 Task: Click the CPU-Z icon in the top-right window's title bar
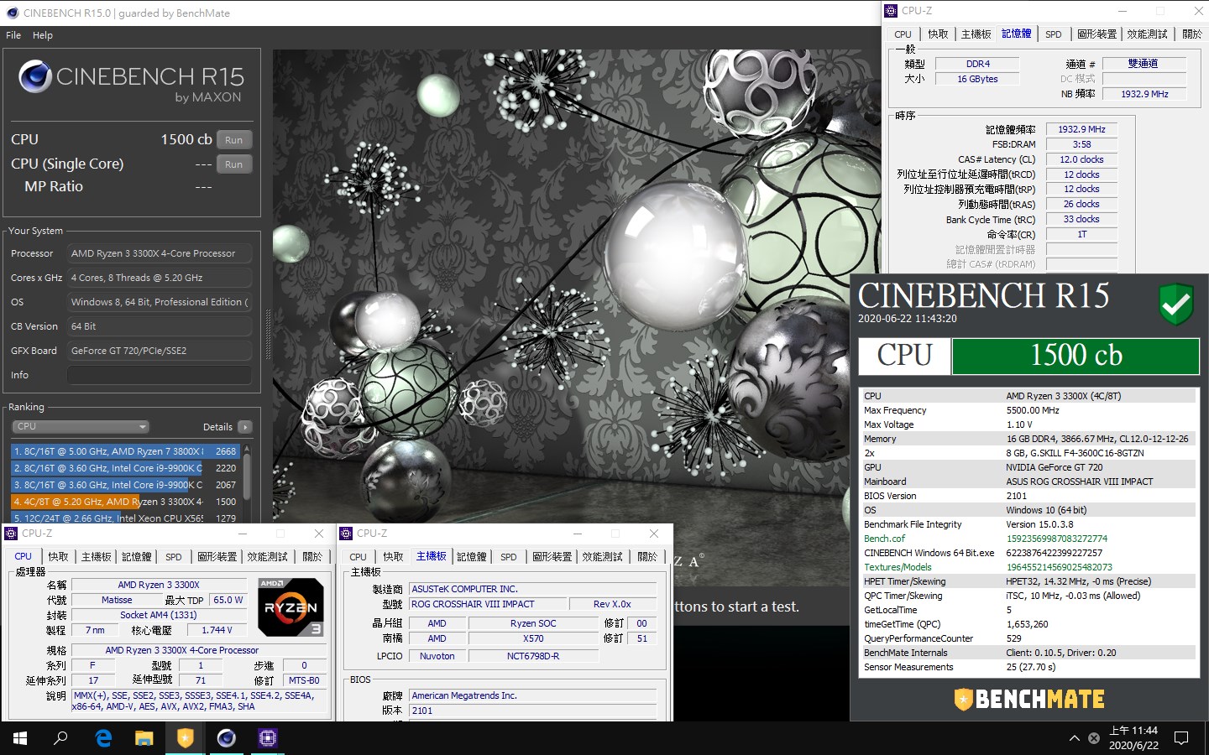891,11
